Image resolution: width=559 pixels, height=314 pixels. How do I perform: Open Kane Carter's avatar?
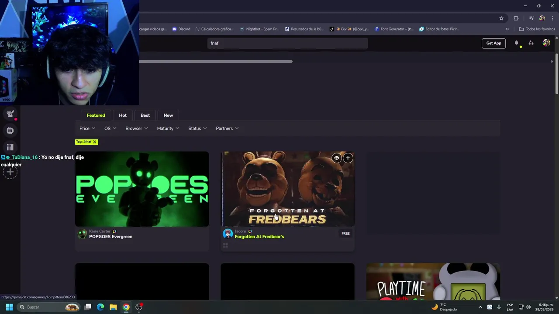82,234
